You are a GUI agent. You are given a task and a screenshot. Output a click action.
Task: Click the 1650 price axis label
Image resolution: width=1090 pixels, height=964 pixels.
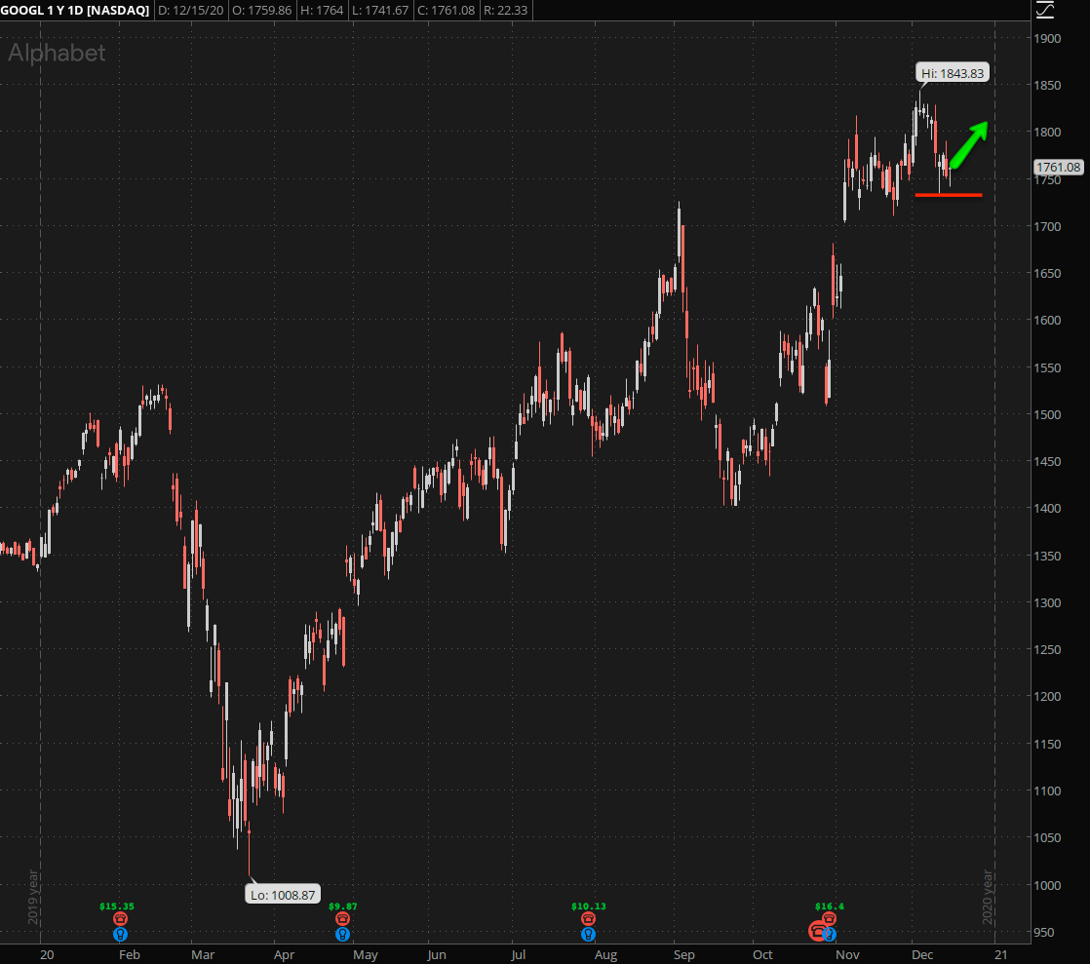(1047, 273)
